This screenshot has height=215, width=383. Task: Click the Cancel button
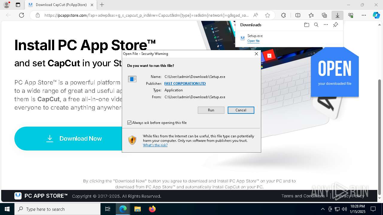tap(241, 110)
